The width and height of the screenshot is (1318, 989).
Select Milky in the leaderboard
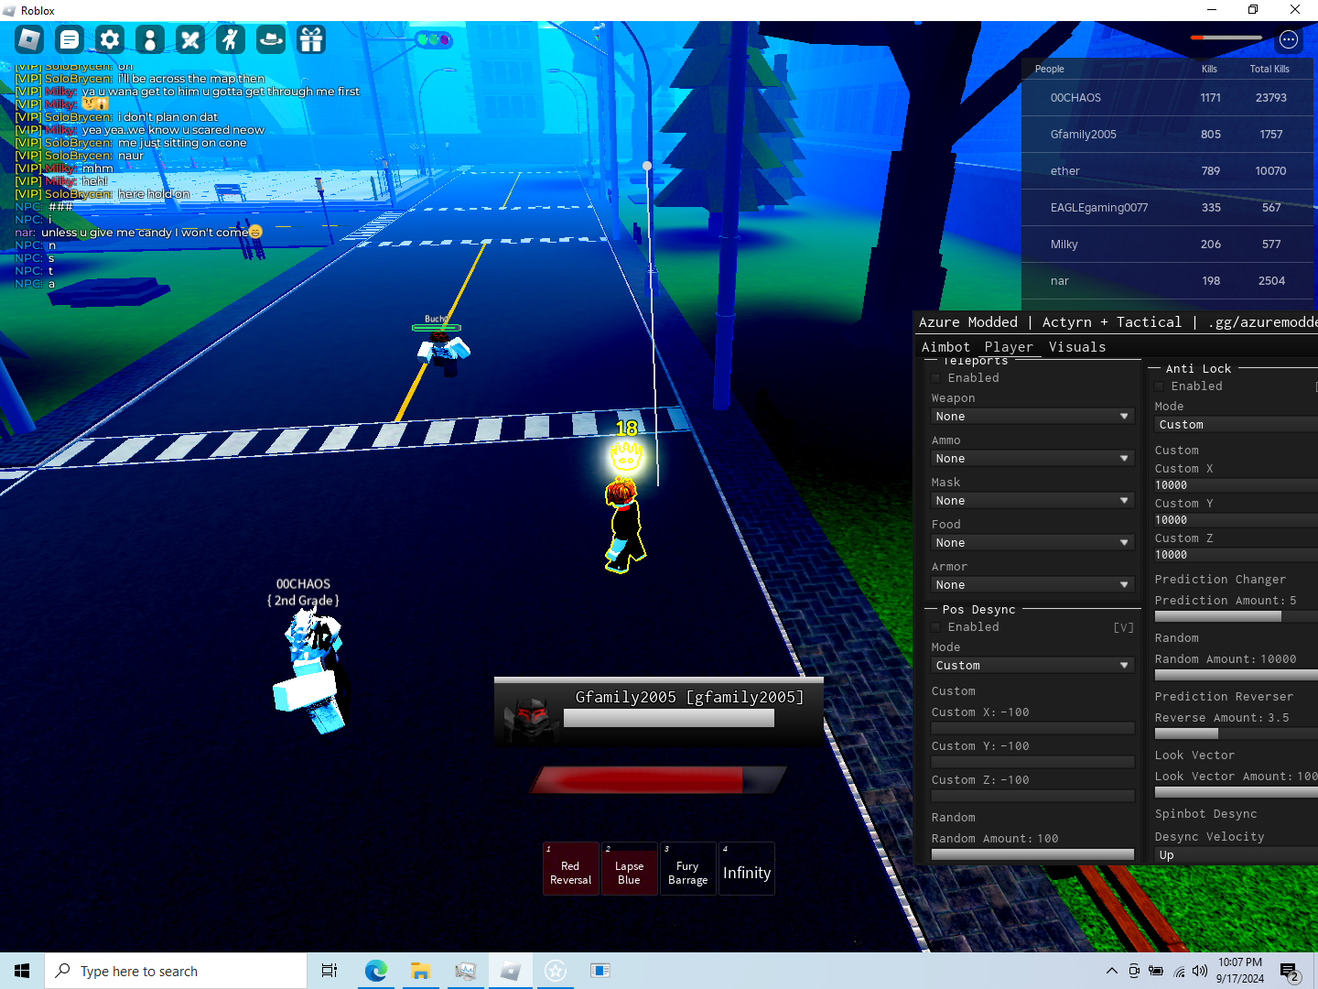[1168, 245]
